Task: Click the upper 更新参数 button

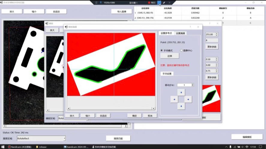Action: (212, 47)
